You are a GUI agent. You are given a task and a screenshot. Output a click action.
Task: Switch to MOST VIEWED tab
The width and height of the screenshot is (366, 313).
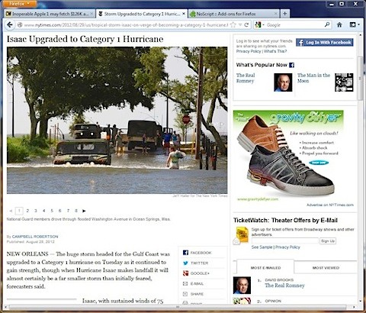(326, 268)
